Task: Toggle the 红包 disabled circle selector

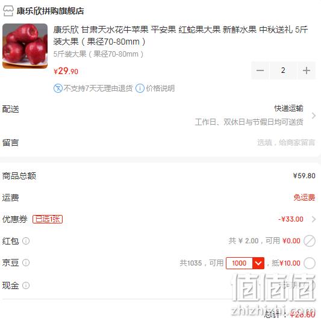Action: (310, 241)
